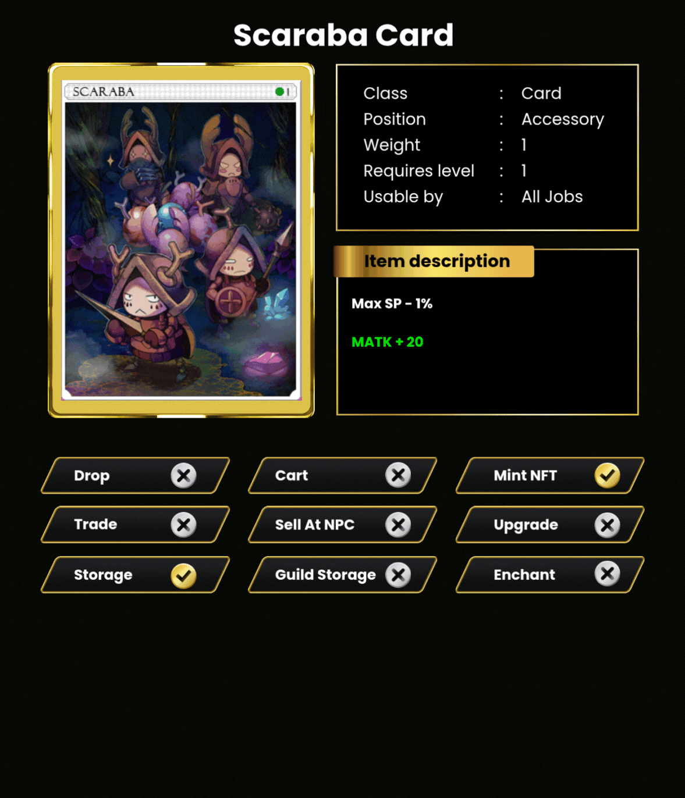Click the X icon beside Trade
The height and width of the screenshot is (798, 685).
183,525
